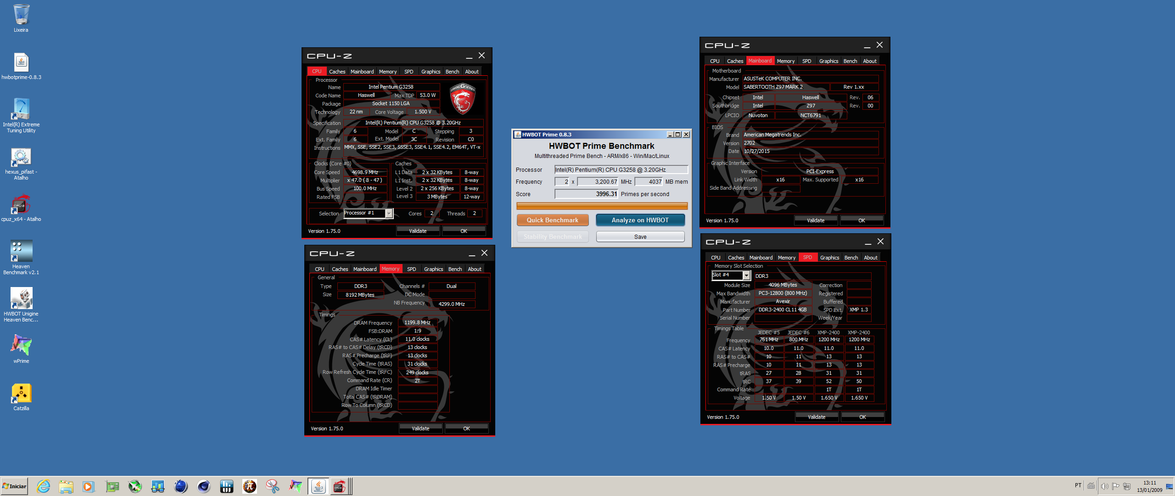Click the Processor field in HWBOT Prime

point(621,170)
